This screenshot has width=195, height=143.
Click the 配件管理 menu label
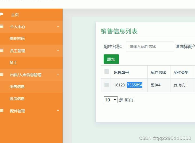tap(18, 111)
